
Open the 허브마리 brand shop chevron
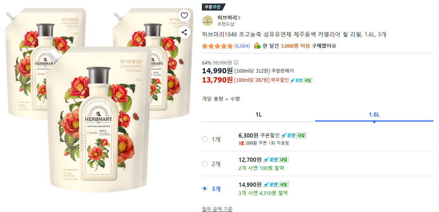239,18
